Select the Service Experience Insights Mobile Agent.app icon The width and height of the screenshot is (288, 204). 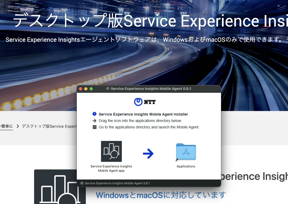(x=111, y=151)
